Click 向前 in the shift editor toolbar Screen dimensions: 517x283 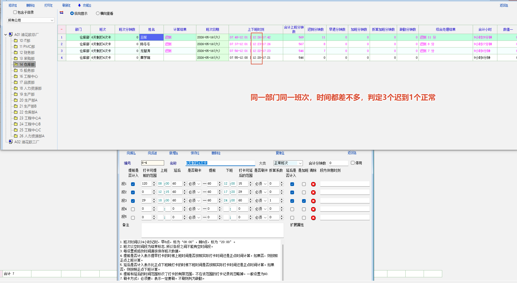(131, 153)
